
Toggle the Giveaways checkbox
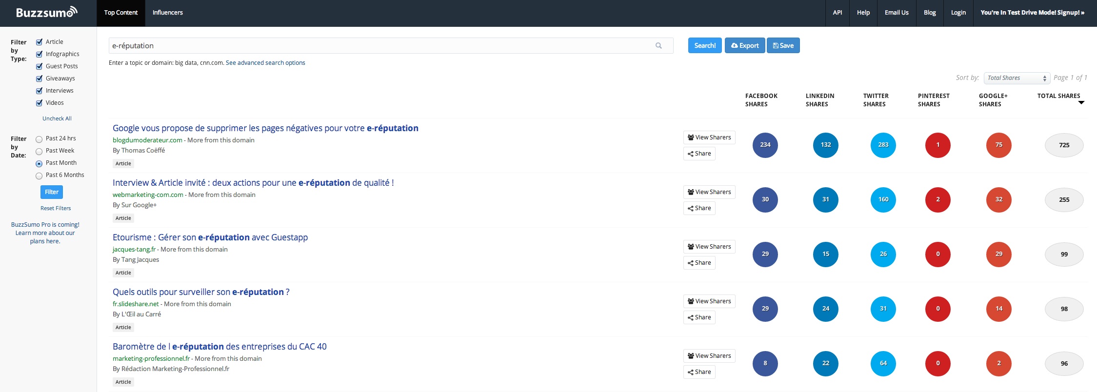40,78
